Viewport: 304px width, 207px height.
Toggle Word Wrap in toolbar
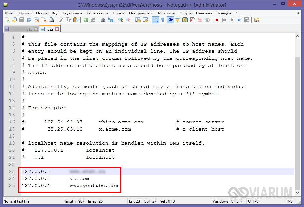(x=155, y=20)
